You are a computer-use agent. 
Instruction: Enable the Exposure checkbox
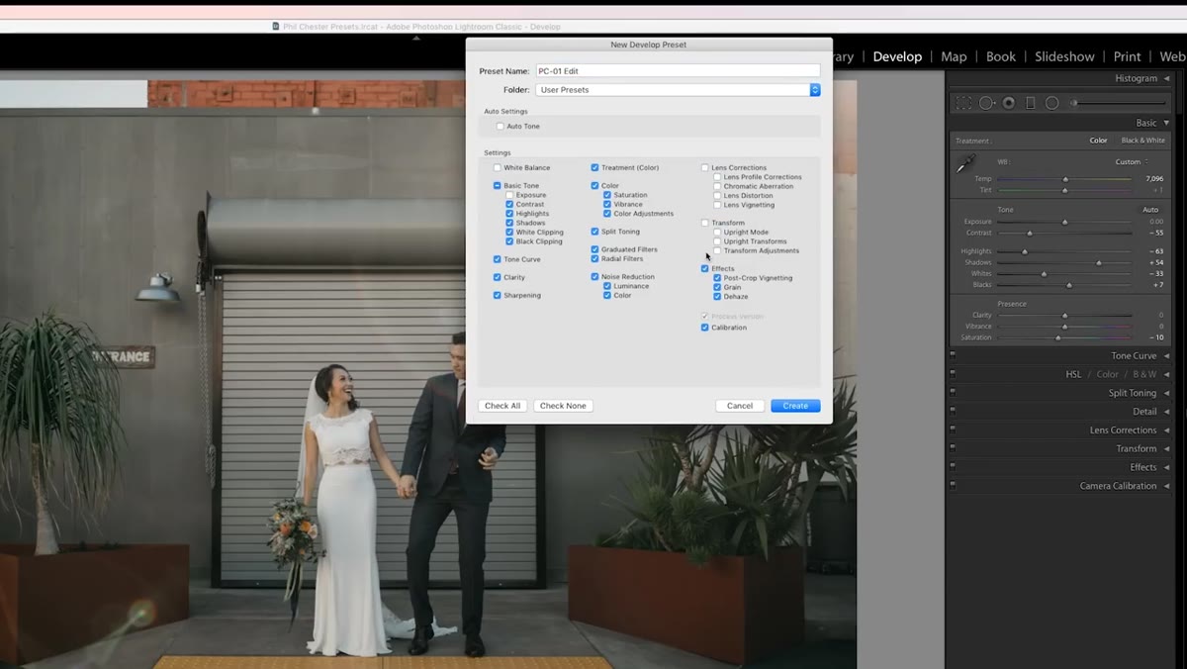click(509, 195)
